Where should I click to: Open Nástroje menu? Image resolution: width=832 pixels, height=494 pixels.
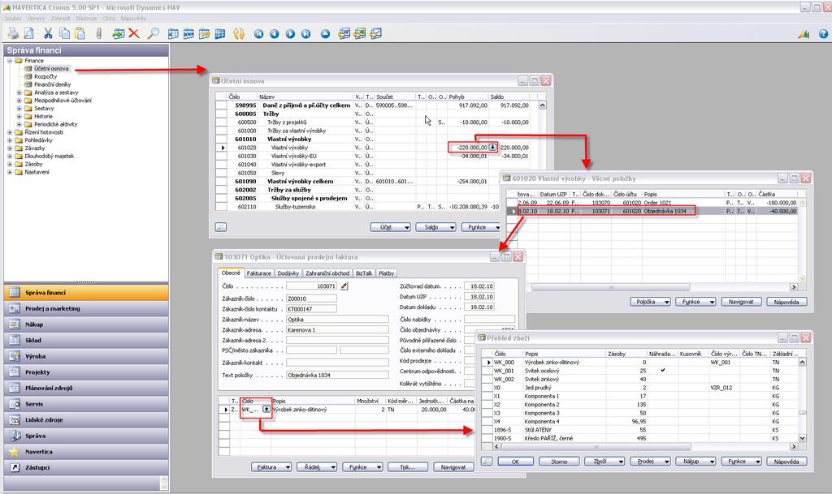pyautogui.click(x=86, y=18)
